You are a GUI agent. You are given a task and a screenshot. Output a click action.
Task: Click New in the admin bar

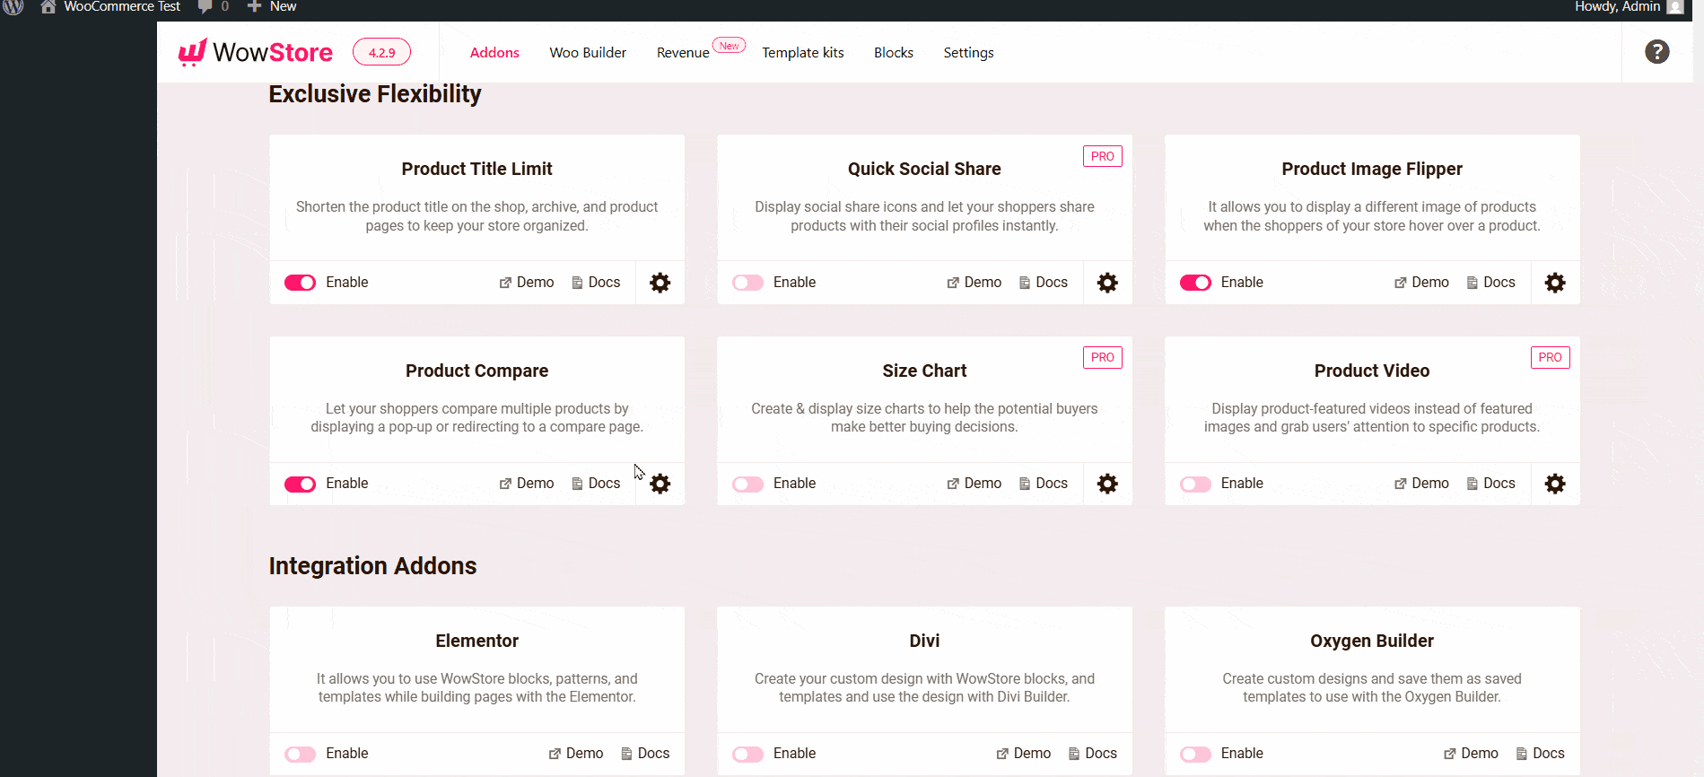pos(272,6)
